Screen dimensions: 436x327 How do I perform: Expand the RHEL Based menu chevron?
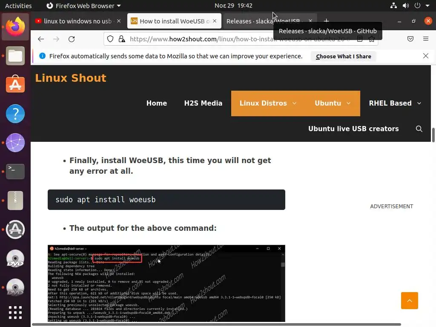click(x=419, y=103)
